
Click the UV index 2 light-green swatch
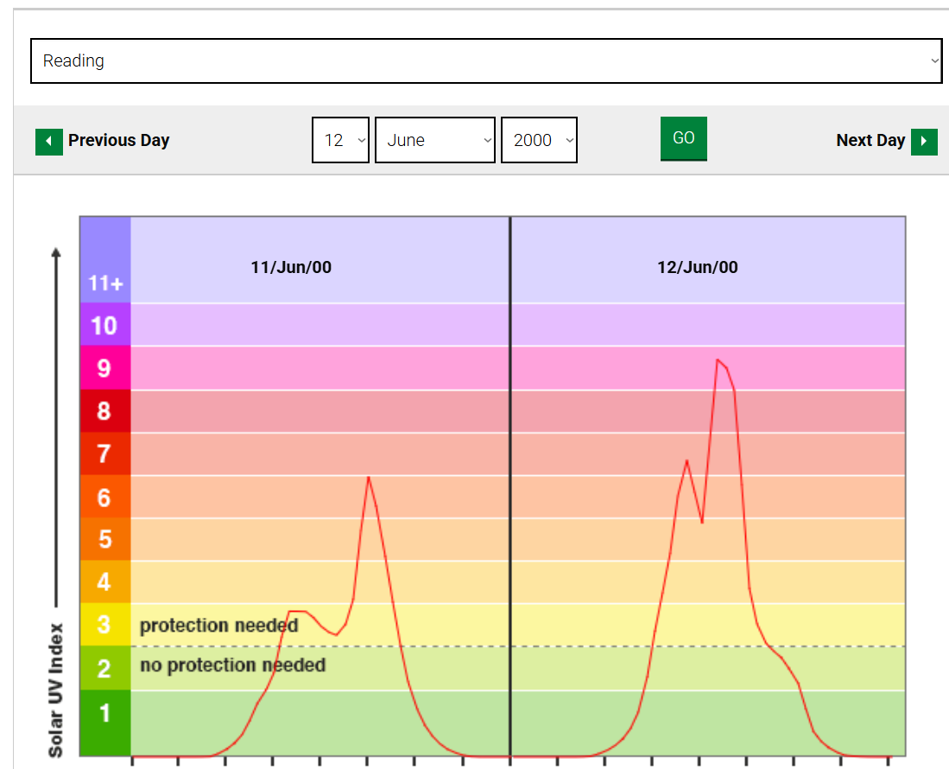tap(105, 668)
